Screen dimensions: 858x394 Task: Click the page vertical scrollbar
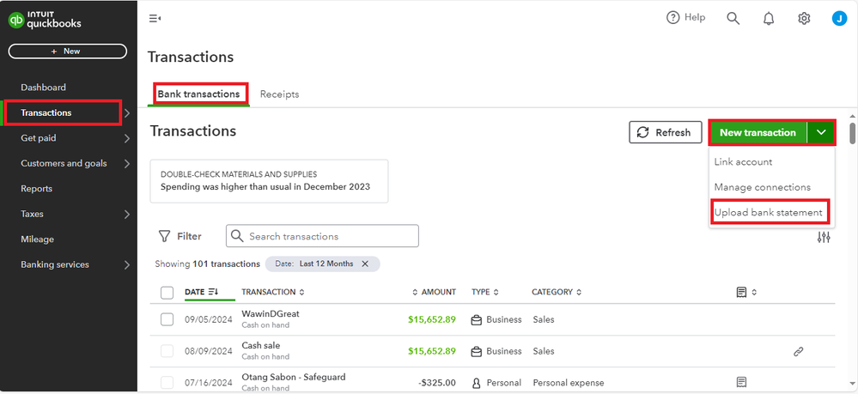[853, 134]
